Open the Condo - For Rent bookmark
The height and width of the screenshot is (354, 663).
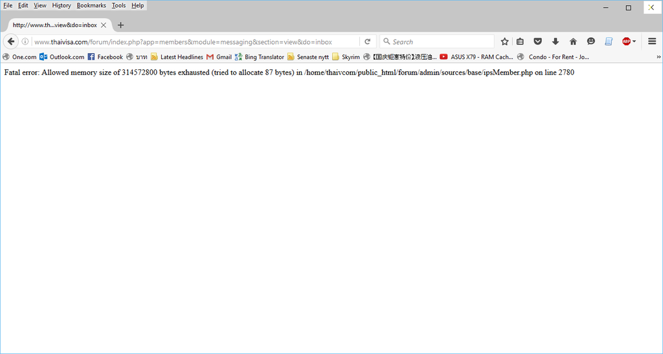pyautogui.click(x=553, y=56)
